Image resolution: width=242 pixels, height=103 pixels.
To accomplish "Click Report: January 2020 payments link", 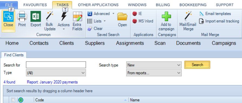I will [x=52, y=82].
